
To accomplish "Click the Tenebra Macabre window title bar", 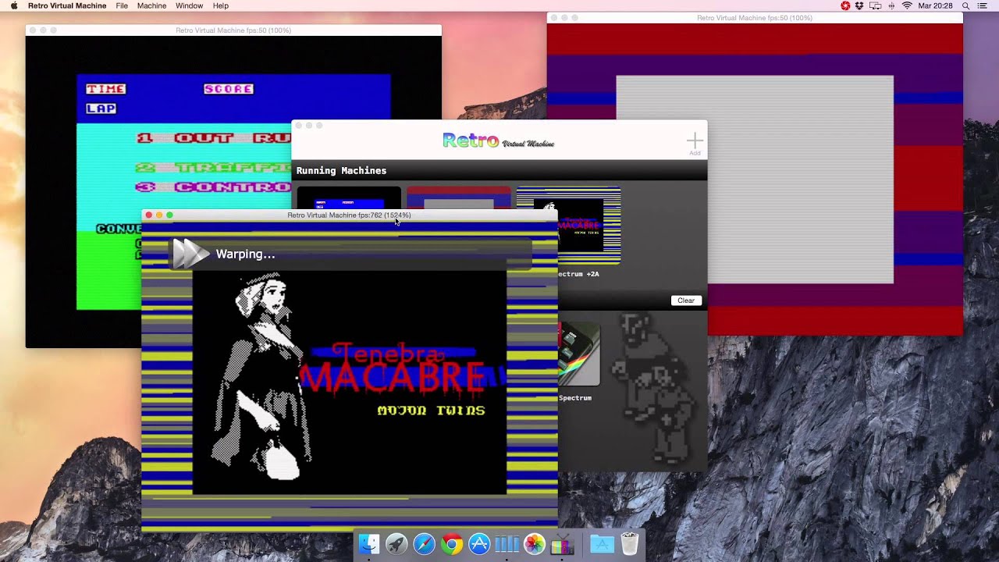I will coord(349,215).
